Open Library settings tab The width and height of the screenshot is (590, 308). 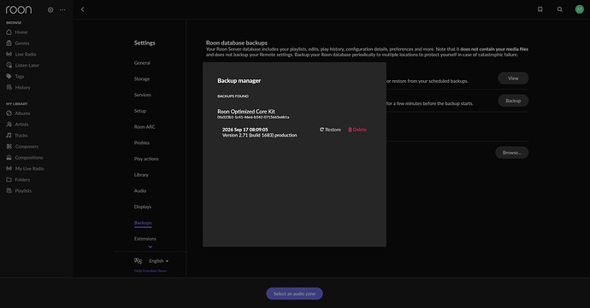click(141, 175)
